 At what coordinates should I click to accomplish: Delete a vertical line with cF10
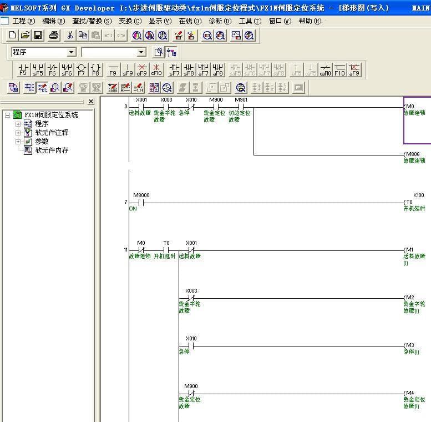156,69
